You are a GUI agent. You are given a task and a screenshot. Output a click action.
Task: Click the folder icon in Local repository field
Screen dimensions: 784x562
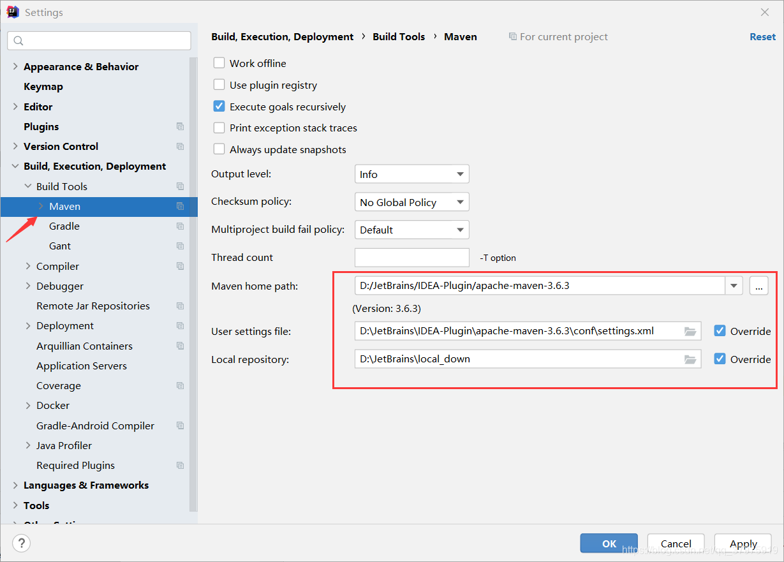pyautogui.click(x=690, y=359)
